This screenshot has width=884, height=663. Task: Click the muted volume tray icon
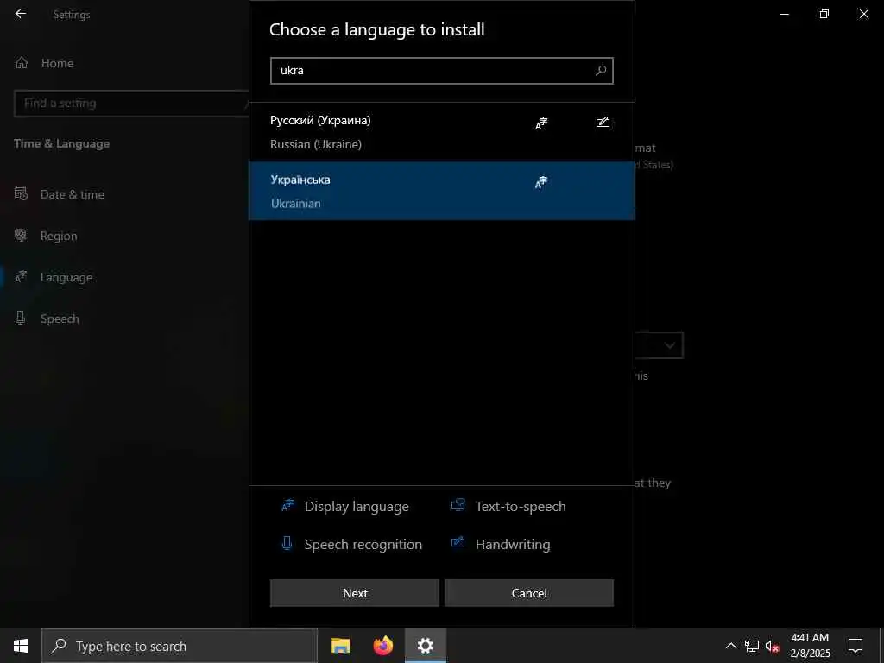(x=772, y=646)
